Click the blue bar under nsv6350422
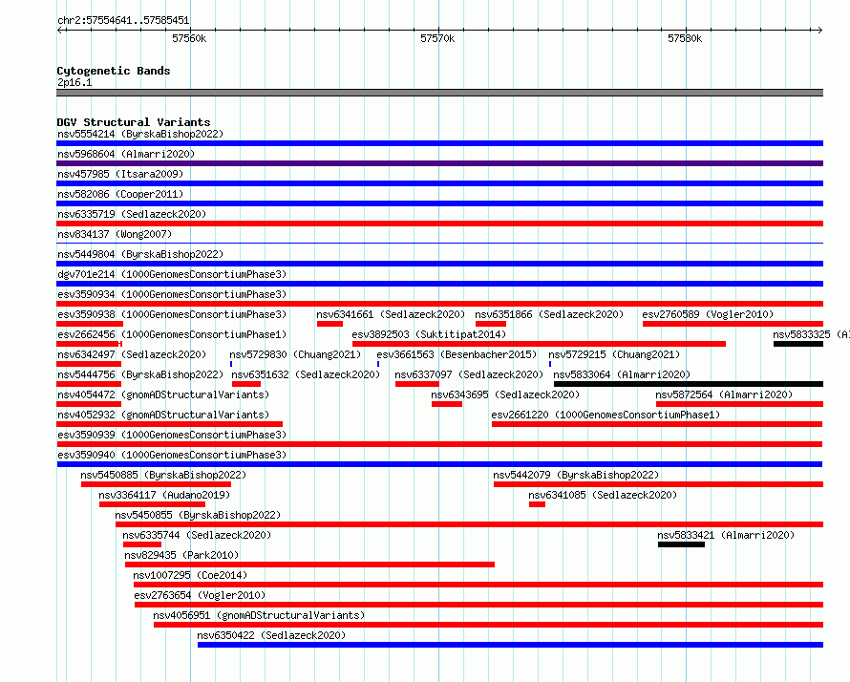850x682 pixels. 511,645
